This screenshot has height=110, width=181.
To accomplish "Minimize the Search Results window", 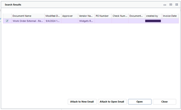I will point(165,5).
